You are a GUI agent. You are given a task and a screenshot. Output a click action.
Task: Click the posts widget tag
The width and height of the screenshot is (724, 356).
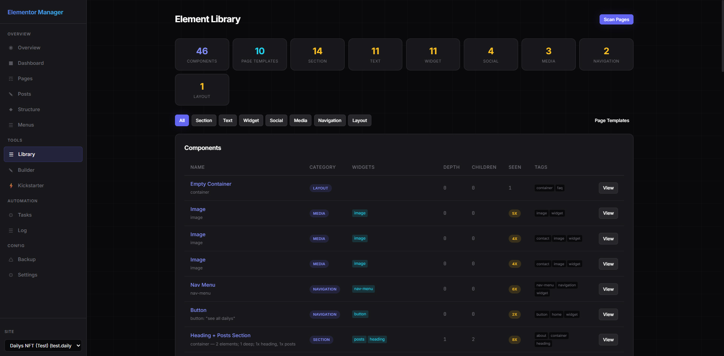coord(359,339)
